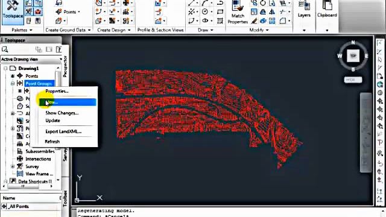
Task: Click the Data Shortcuts icon
Action: pyautogui.click(x=13, y=181)
